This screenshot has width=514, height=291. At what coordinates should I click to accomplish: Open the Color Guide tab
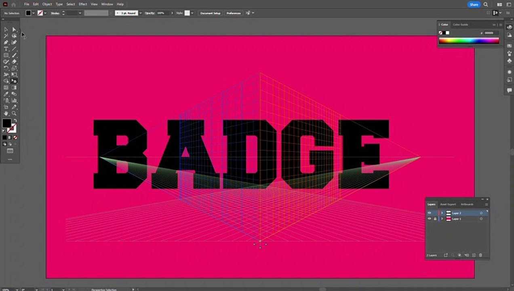coord(460,24)
